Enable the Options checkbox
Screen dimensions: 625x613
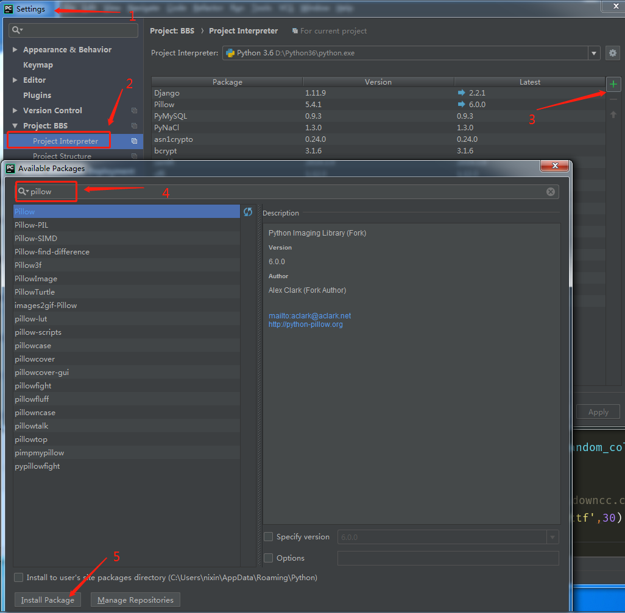[269, 558]
